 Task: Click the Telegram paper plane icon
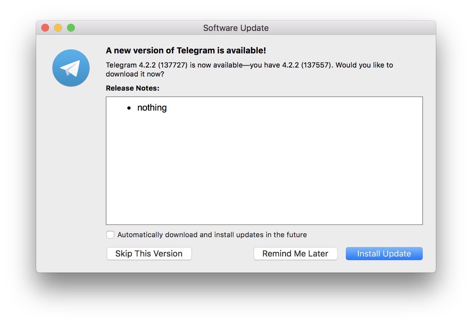coord(71,68)
